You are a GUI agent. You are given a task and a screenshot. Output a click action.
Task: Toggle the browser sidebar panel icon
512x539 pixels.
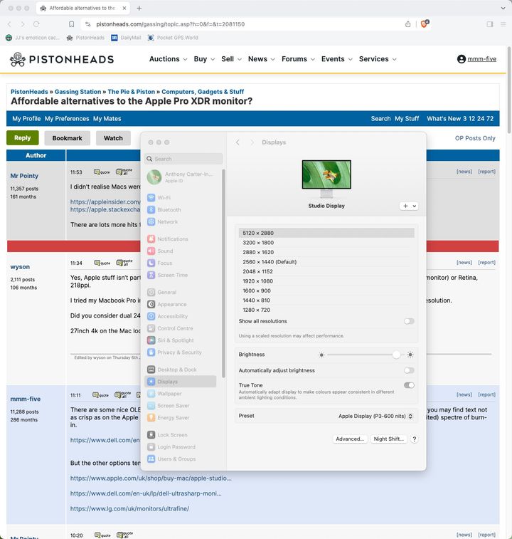(x=490, y=24)
